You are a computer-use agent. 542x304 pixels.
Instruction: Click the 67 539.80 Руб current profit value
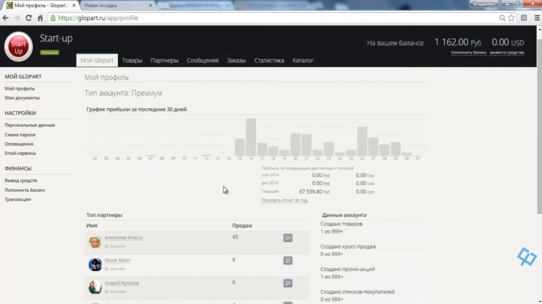coord(314,192)
